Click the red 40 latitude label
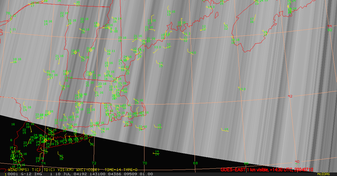This screenshot has height=176, width=337. (297, 162)
